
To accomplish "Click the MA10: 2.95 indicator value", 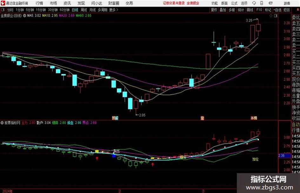I will (x=50, y=16).
